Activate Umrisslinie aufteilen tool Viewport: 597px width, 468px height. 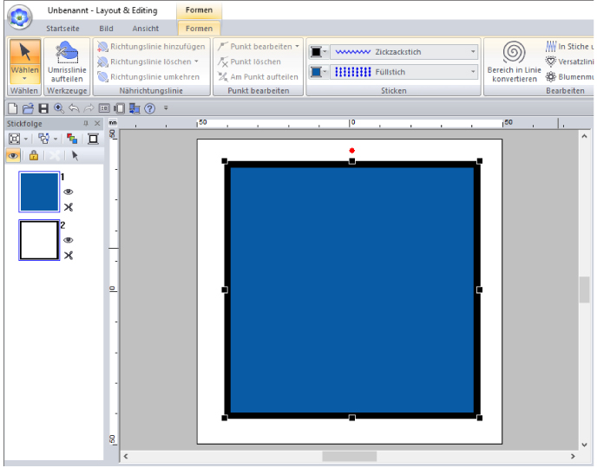coord(67,62)
